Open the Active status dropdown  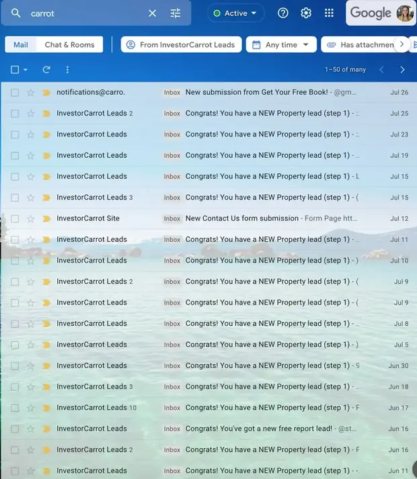[235, 13]
